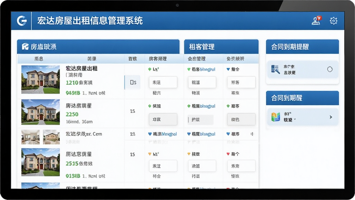The image size is (355, 200).
Task: Open the user profile icon with red flag
Action: 317,20
